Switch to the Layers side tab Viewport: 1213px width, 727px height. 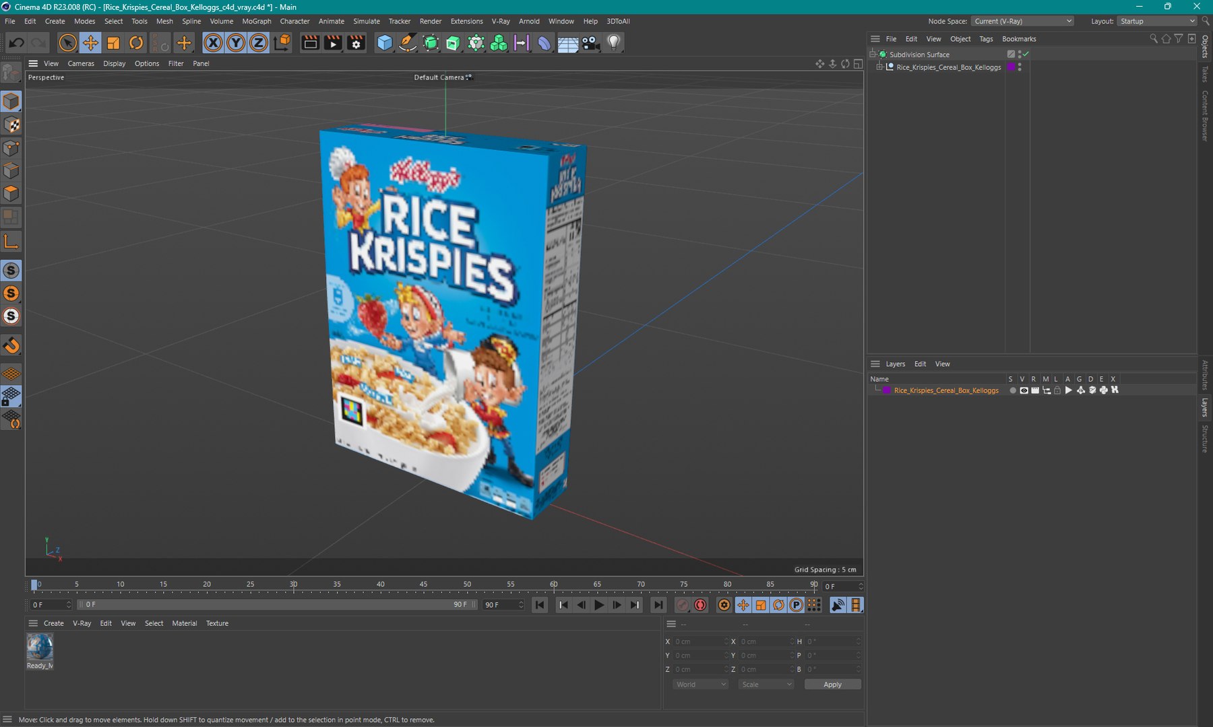pyautogui.click(x=1205, y=407)
